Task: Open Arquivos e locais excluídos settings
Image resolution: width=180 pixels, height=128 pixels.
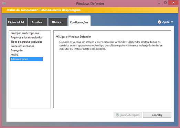Action: pyautogui.click(x=27, y=38)
